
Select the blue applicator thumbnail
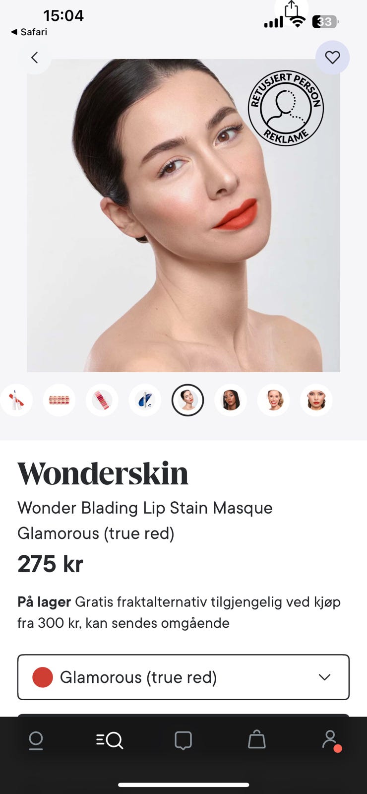coord(145,400)
